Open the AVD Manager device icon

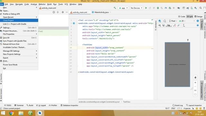click(x=192, y=8)
